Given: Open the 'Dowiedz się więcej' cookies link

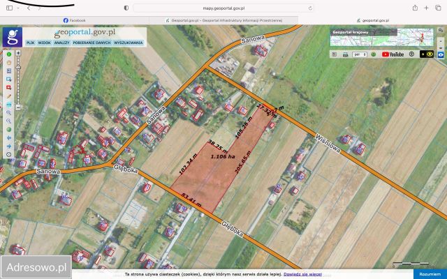Looking at the screenshot, I should [302, 274].
